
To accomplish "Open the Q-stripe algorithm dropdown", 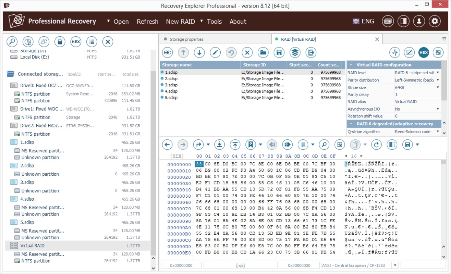I will (438, 132).
